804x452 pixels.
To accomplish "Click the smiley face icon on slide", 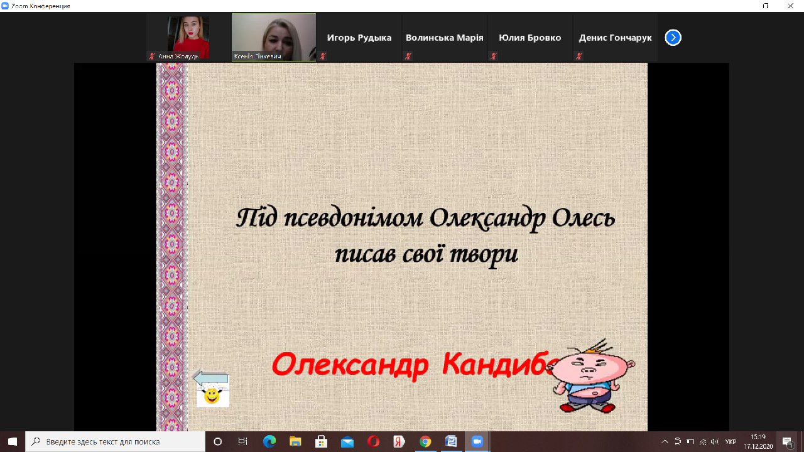I will click(x=212, y=396).
